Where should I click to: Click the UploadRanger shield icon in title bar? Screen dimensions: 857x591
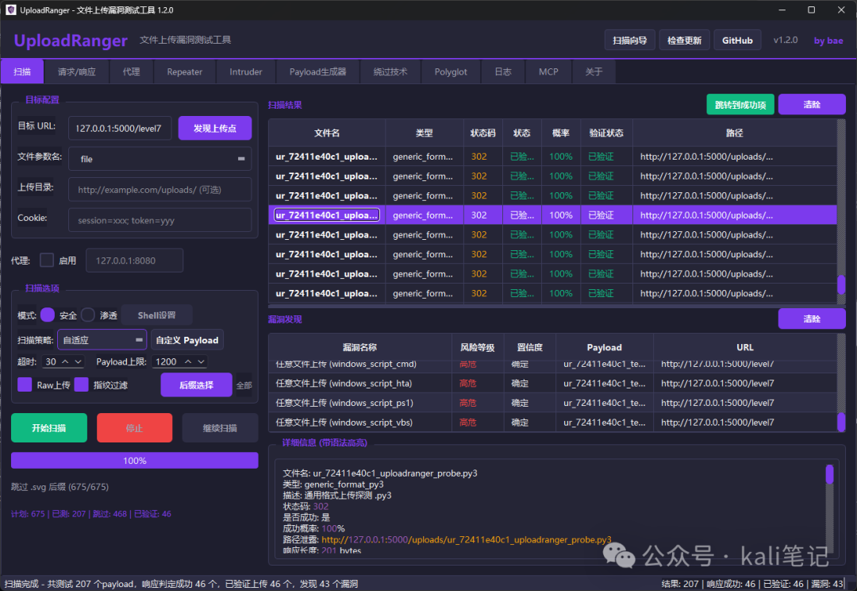(10, 10)
